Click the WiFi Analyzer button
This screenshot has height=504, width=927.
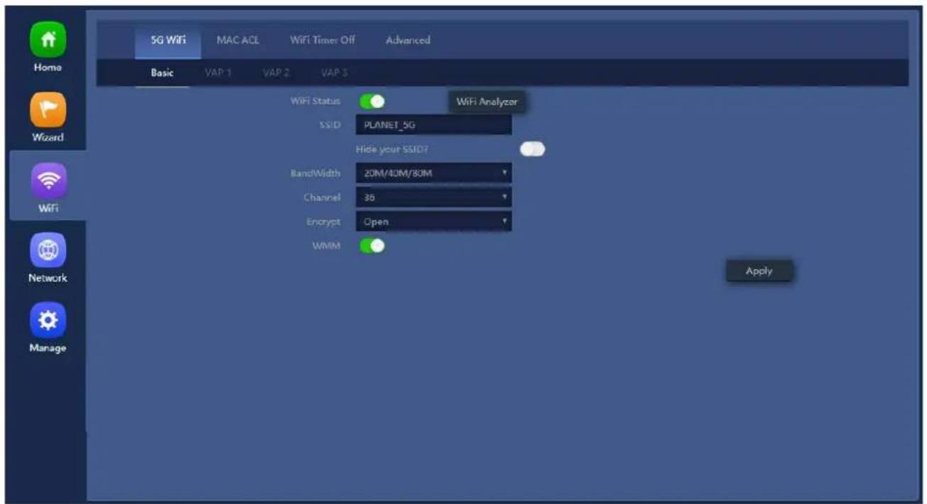487,102
